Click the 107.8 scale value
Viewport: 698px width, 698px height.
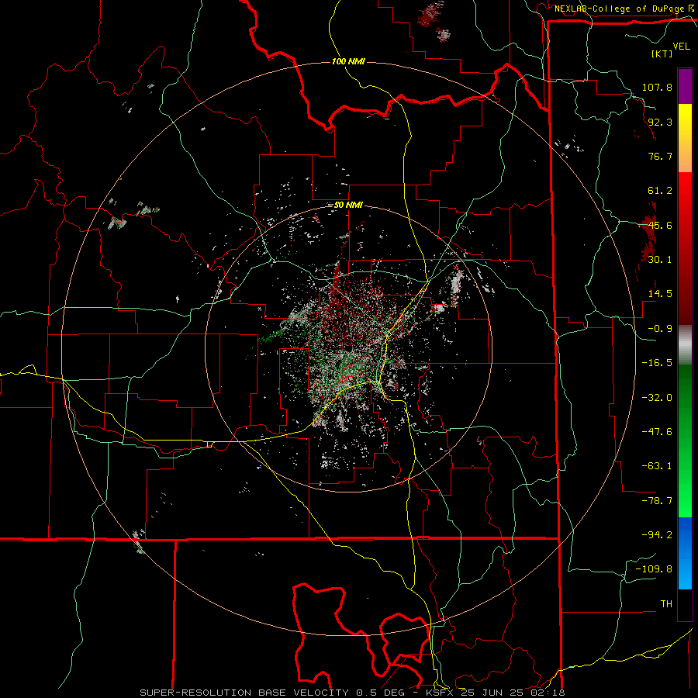coord(657,87)
